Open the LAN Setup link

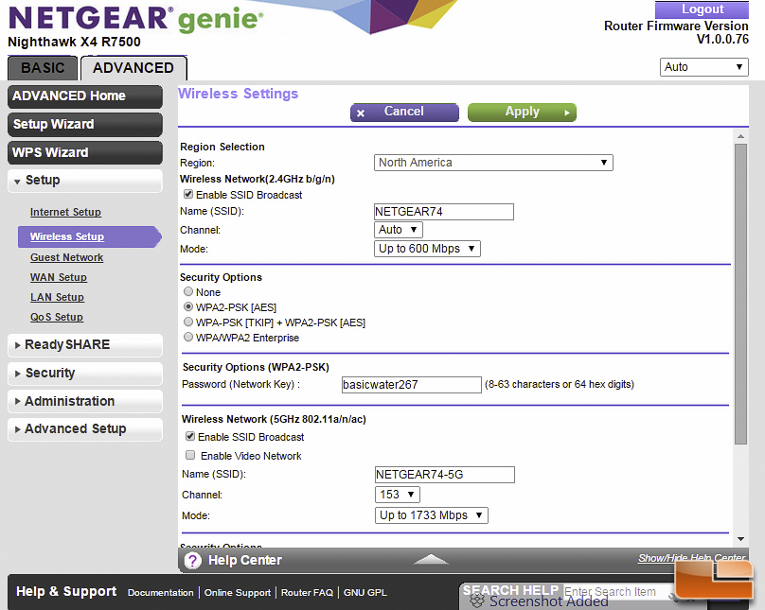click(57, 298)
